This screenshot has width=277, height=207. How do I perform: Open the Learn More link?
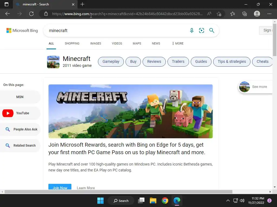[86, 188]
